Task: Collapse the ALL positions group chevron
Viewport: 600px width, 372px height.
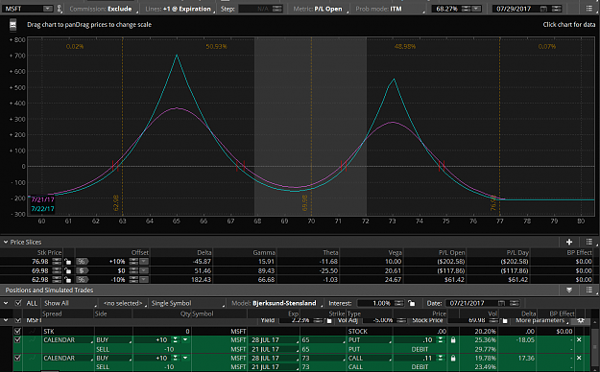Action: point(6,303)
